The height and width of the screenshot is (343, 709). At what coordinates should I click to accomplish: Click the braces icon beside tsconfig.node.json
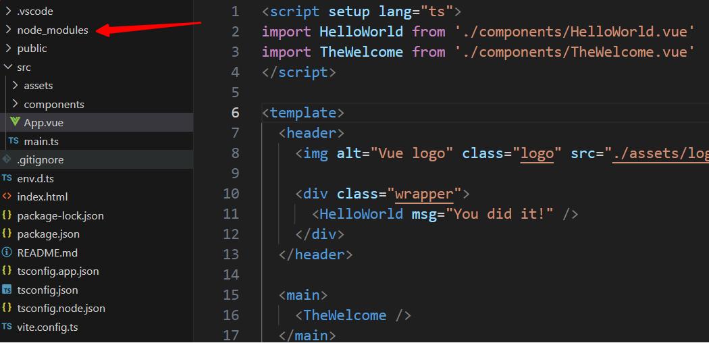pos(7,308)
